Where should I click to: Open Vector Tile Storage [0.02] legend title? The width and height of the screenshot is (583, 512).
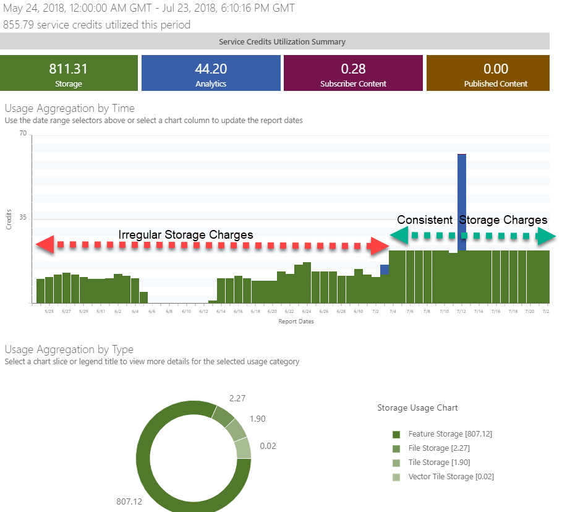(x=451, y=476)
